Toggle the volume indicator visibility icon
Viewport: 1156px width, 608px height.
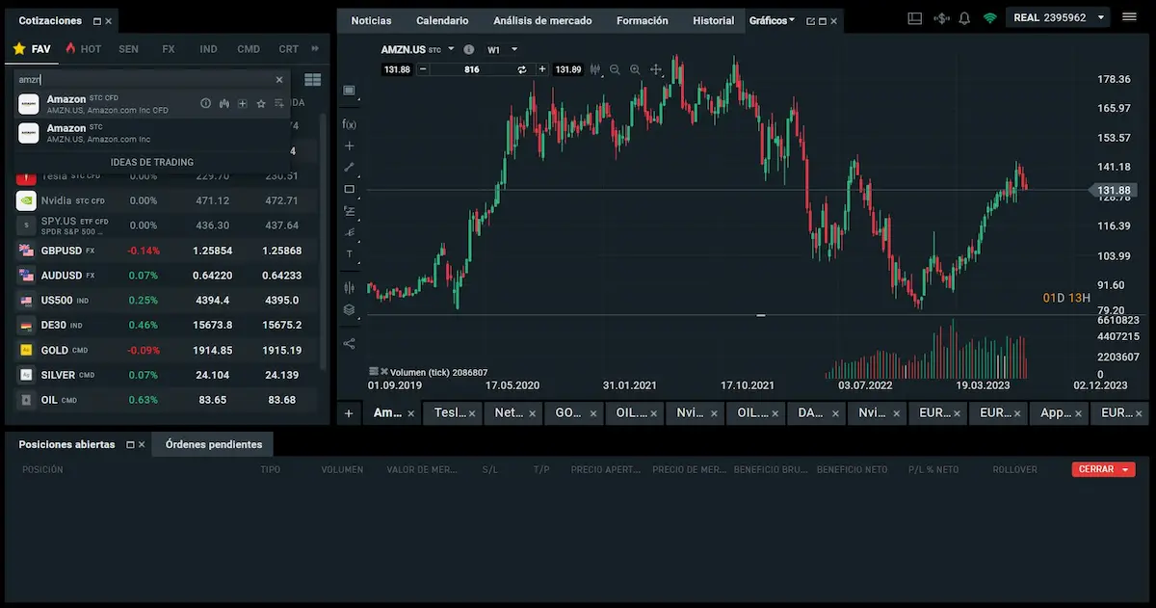click(374, 372)
